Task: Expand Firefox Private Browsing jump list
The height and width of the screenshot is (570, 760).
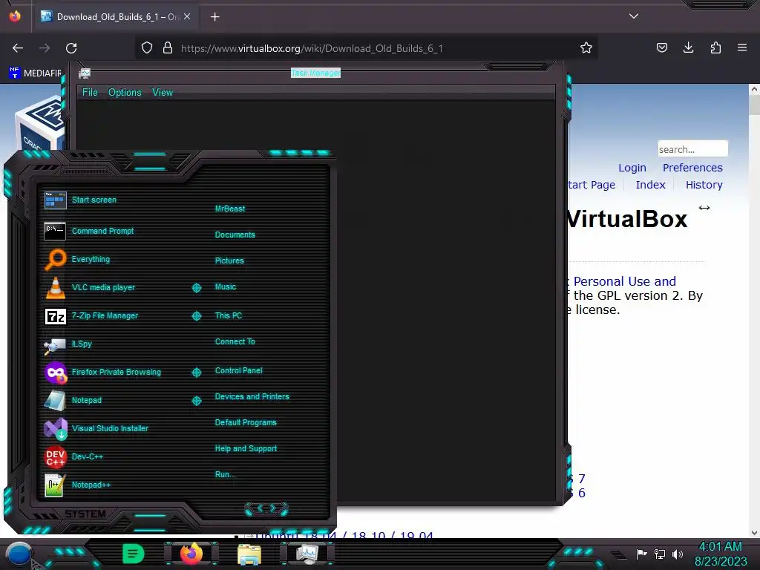Action: pos(196,373)
